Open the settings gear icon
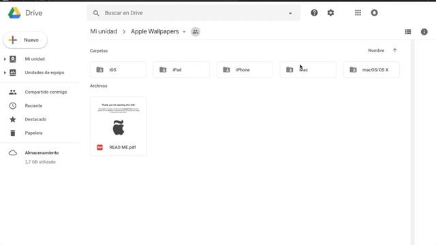This screenshot has height=245, width=436. point(330,13)
